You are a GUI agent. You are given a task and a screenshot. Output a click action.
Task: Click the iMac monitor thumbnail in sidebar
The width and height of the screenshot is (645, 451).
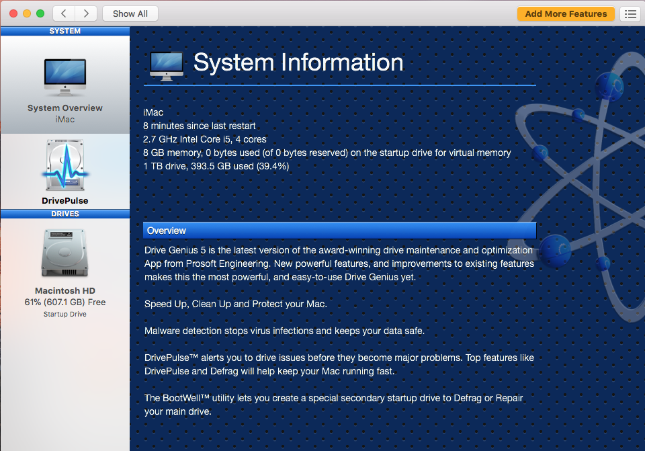tap(64, 74)
